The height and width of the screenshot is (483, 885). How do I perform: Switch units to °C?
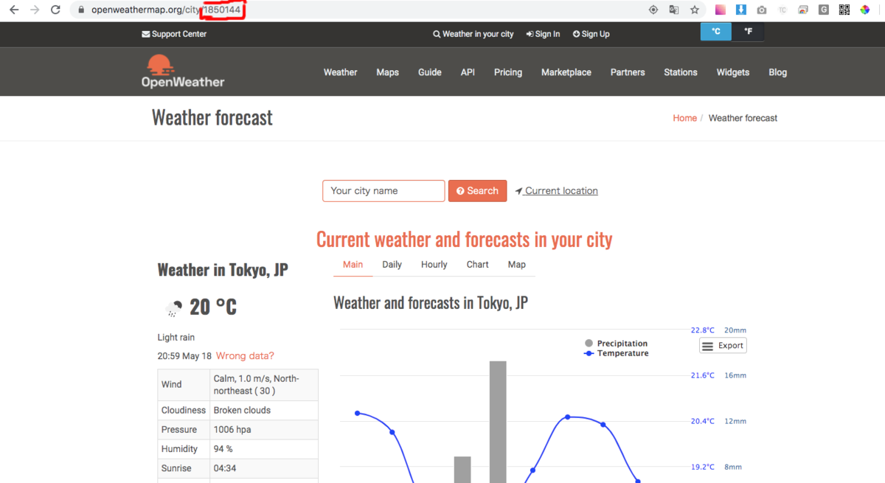(716, 32)
